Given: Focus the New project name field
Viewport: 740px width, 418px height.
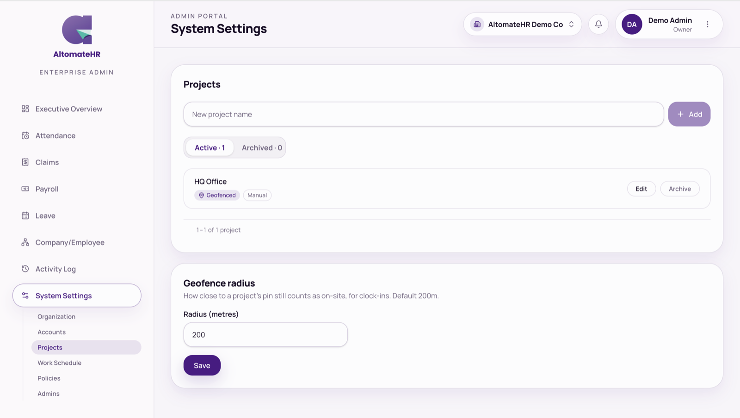Looking at the screenshot, I should click(424, 114).
